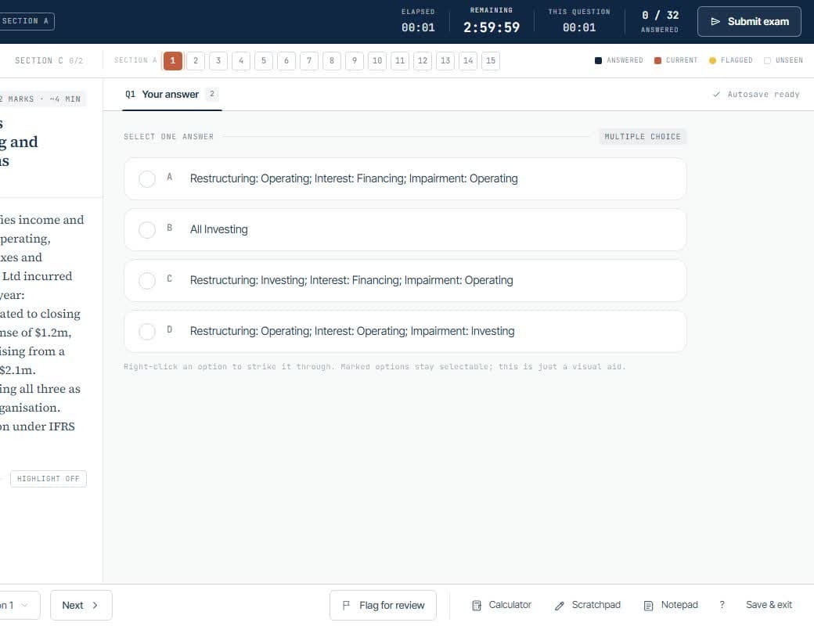
Task: Click the Notepad document icon
Action: (x=648, y=605)
